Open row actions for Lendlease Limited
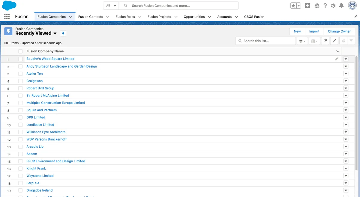Screen dimensions: 360x197 point(346,125)
